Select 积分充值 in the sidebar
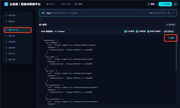 point(17,15)
